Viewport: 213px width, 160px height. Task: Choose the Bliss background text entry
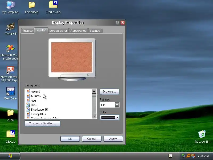tap(34, 105)
